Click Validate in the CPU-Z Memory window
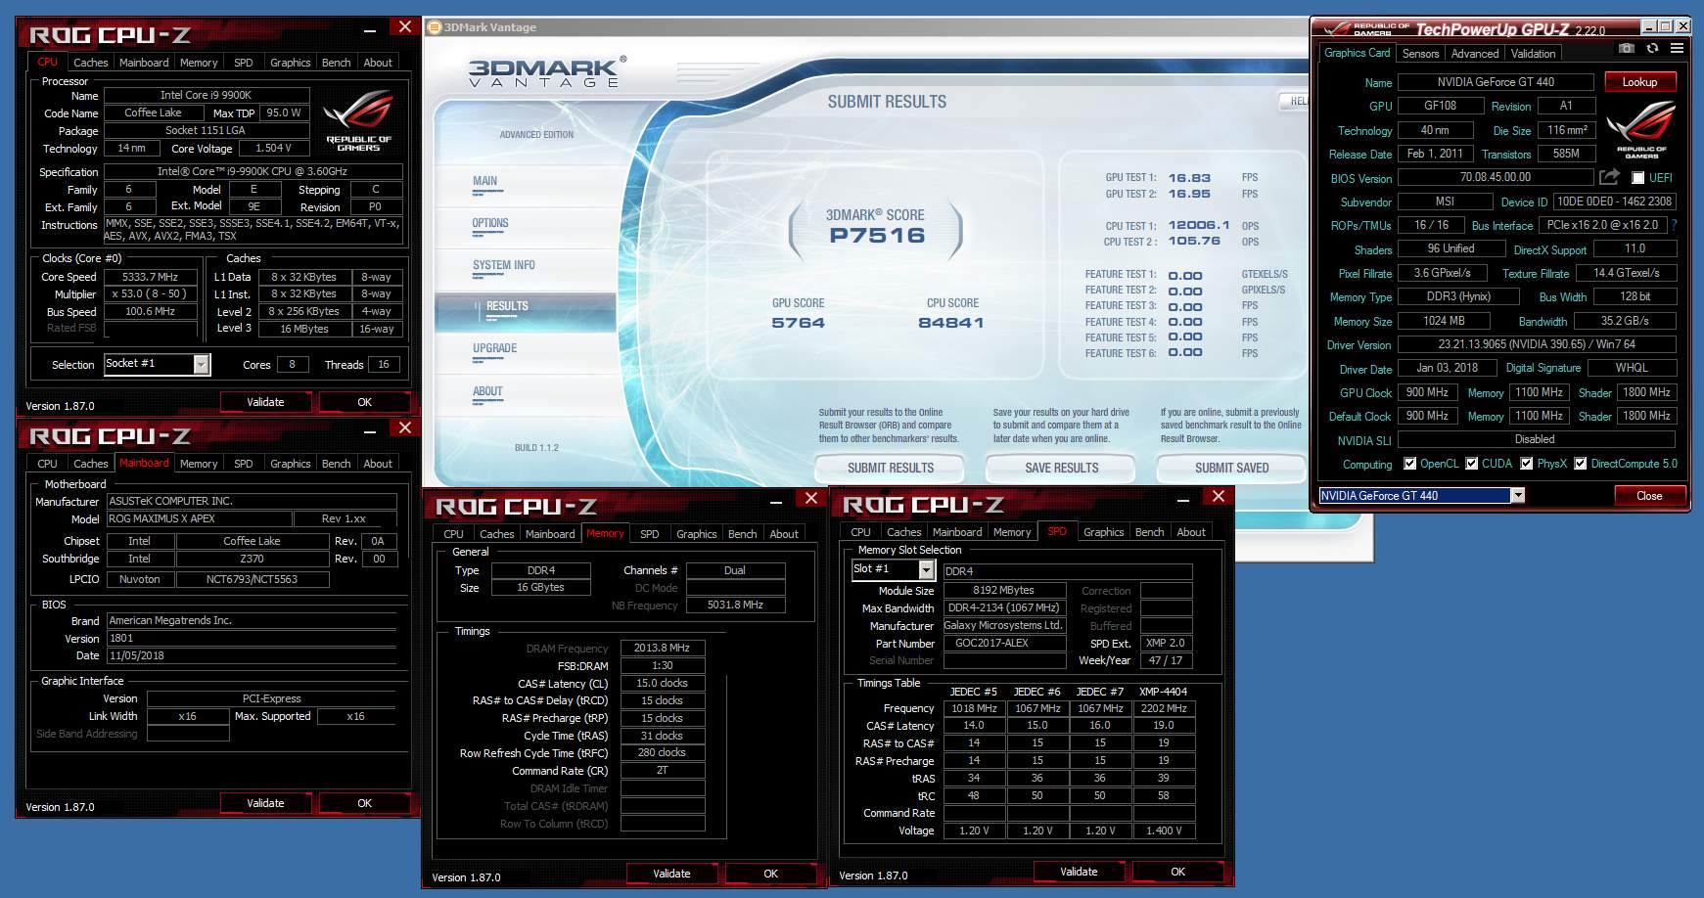 (x=671, y=874)
